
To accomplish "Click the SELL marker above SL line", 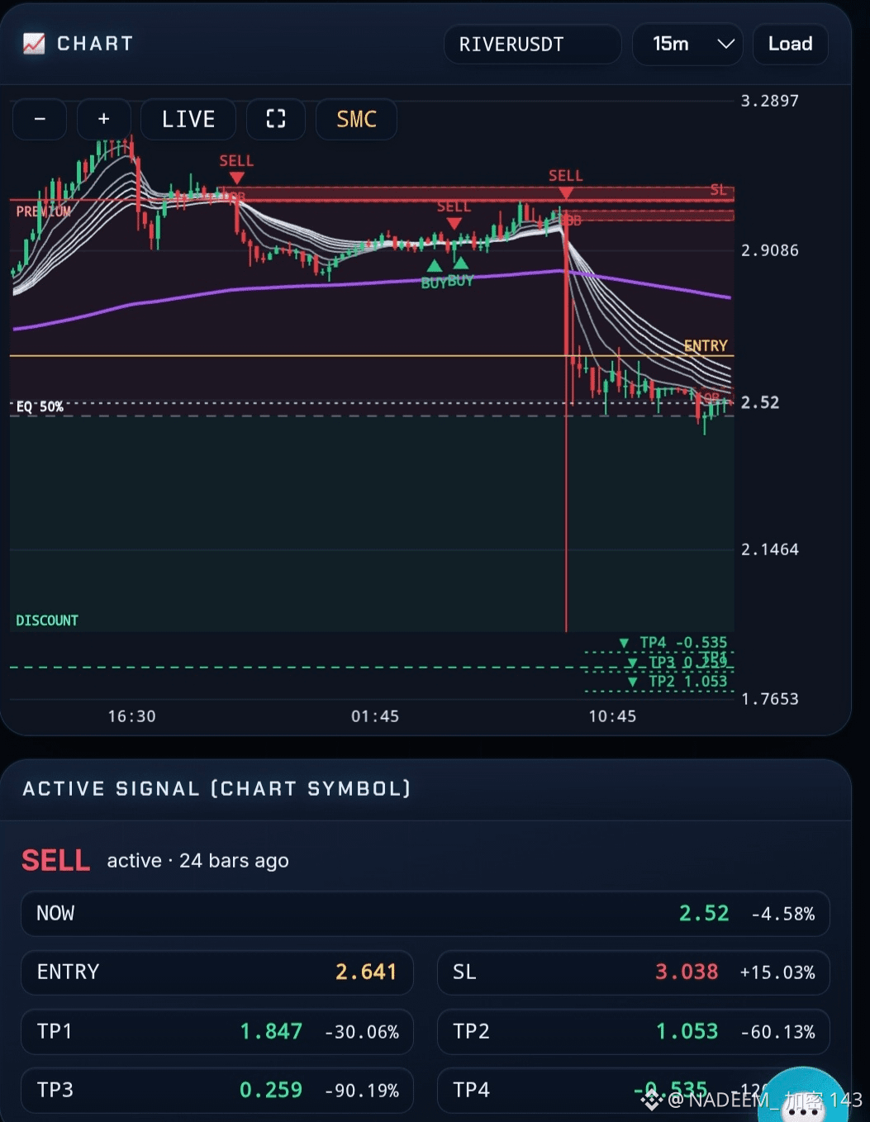I will [x=566, y=183].
